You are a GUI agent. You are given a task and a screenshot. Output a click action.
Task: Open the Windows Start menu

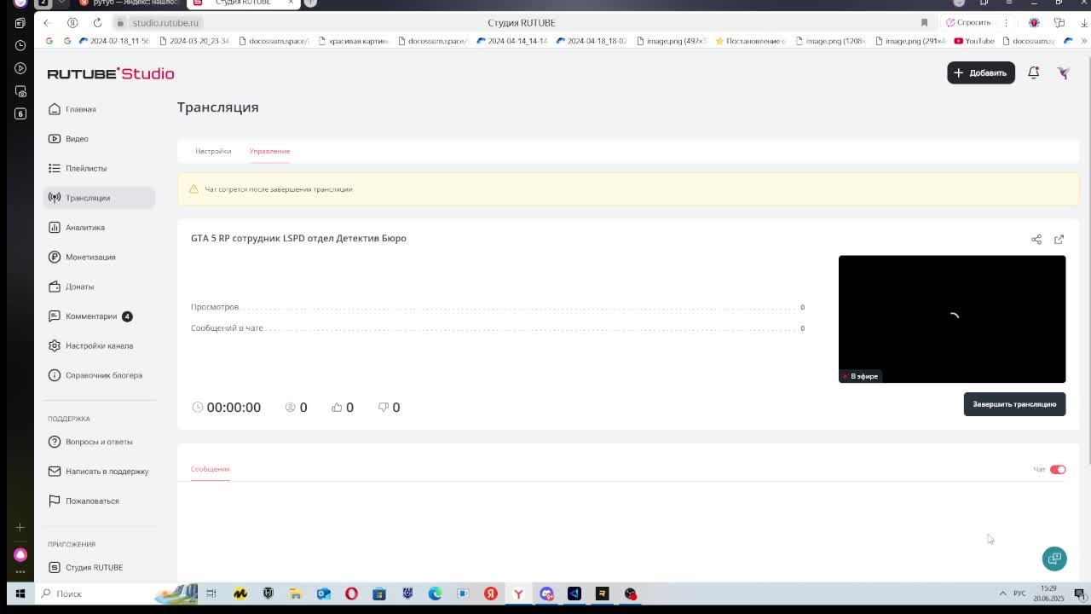20,594
